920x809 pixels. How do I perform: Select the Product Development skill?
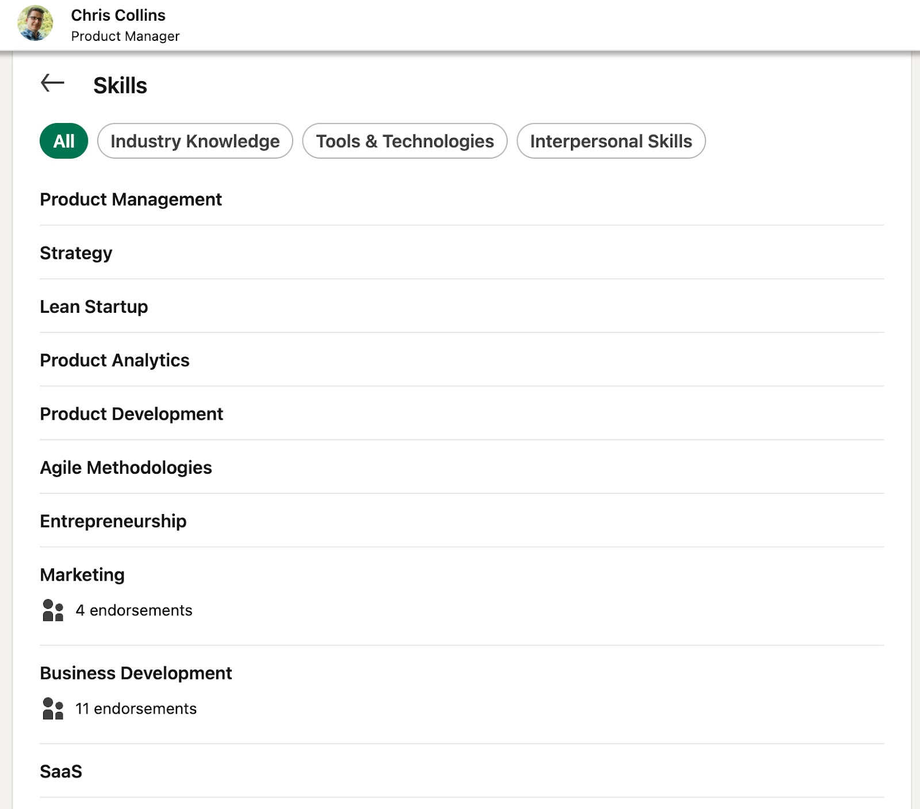[131, 414]
